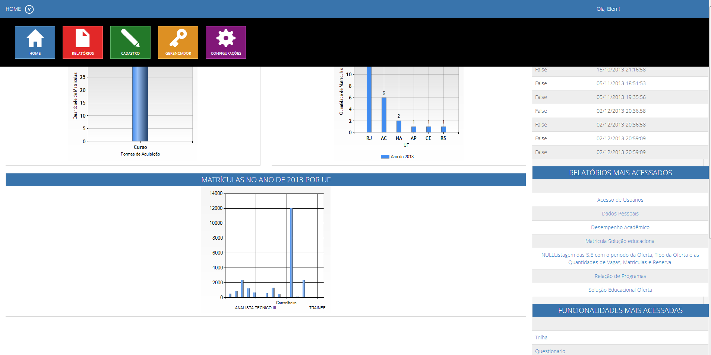Screen dimensions: 711x355
Task: Open the Dados Pessoais report
Action: click(620, 214)
